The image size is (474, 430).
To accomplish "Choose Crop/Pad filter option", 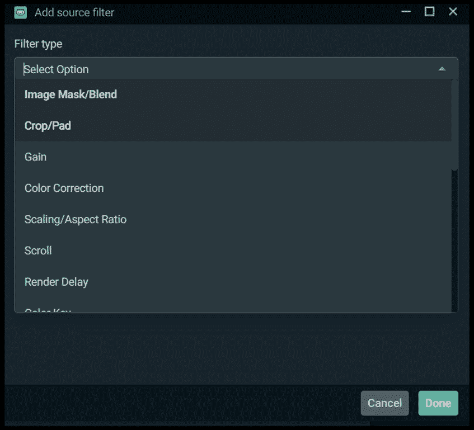I will pyautogui.click(x=233, y=126).
